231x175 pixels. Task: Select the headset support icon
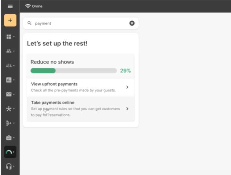[x=9, y=166]
